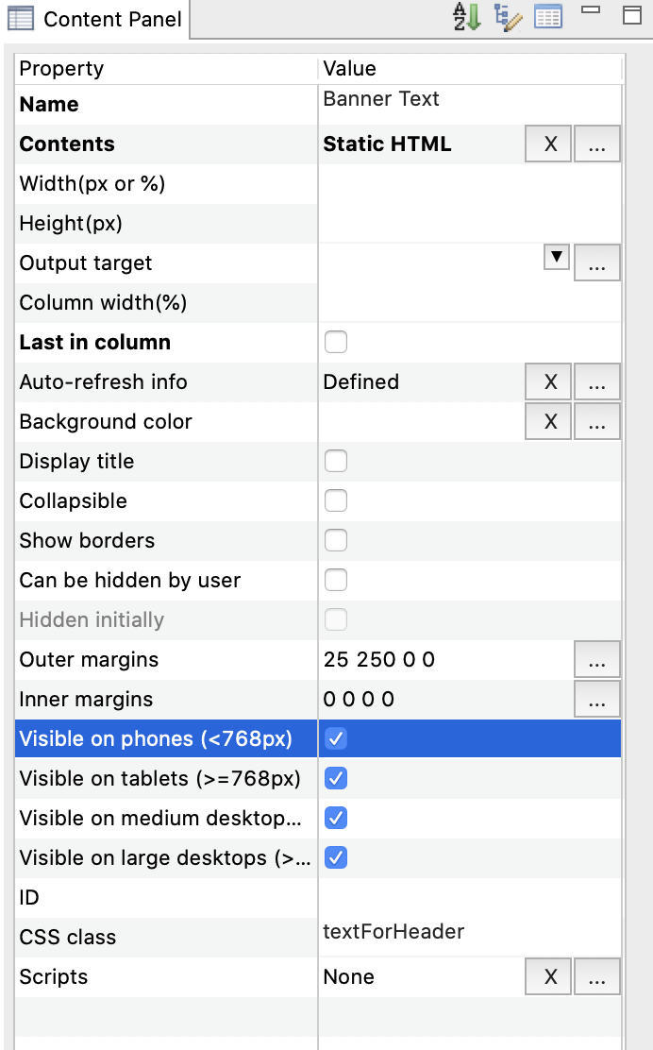Screen dimensions: 653x1050
Task: Select the Content Panel tab
Action: pos(95,19)
